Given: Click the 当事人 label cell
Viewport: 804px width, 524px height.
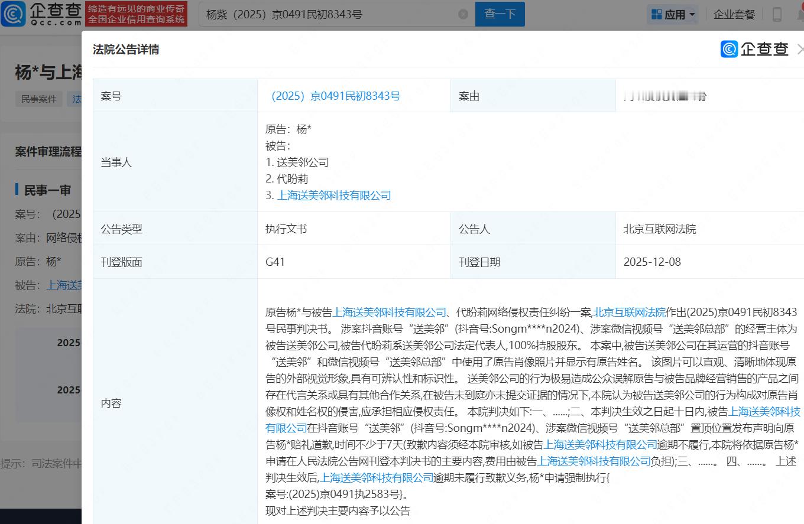Looking at the screenshot, I should (175, 162).
